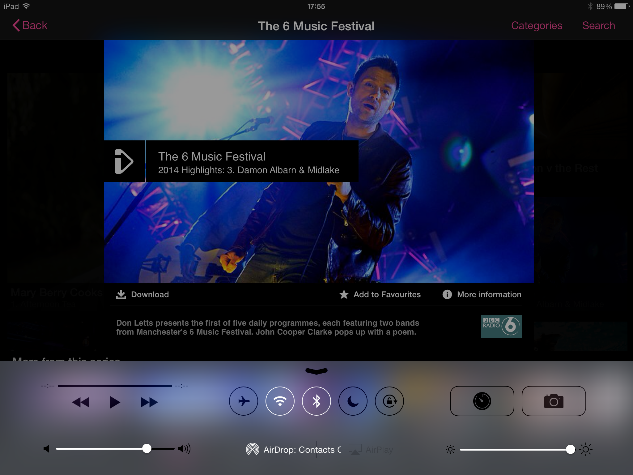633x475 pixels.
Task: Open Search in the top bar
Action: point(599,25)
